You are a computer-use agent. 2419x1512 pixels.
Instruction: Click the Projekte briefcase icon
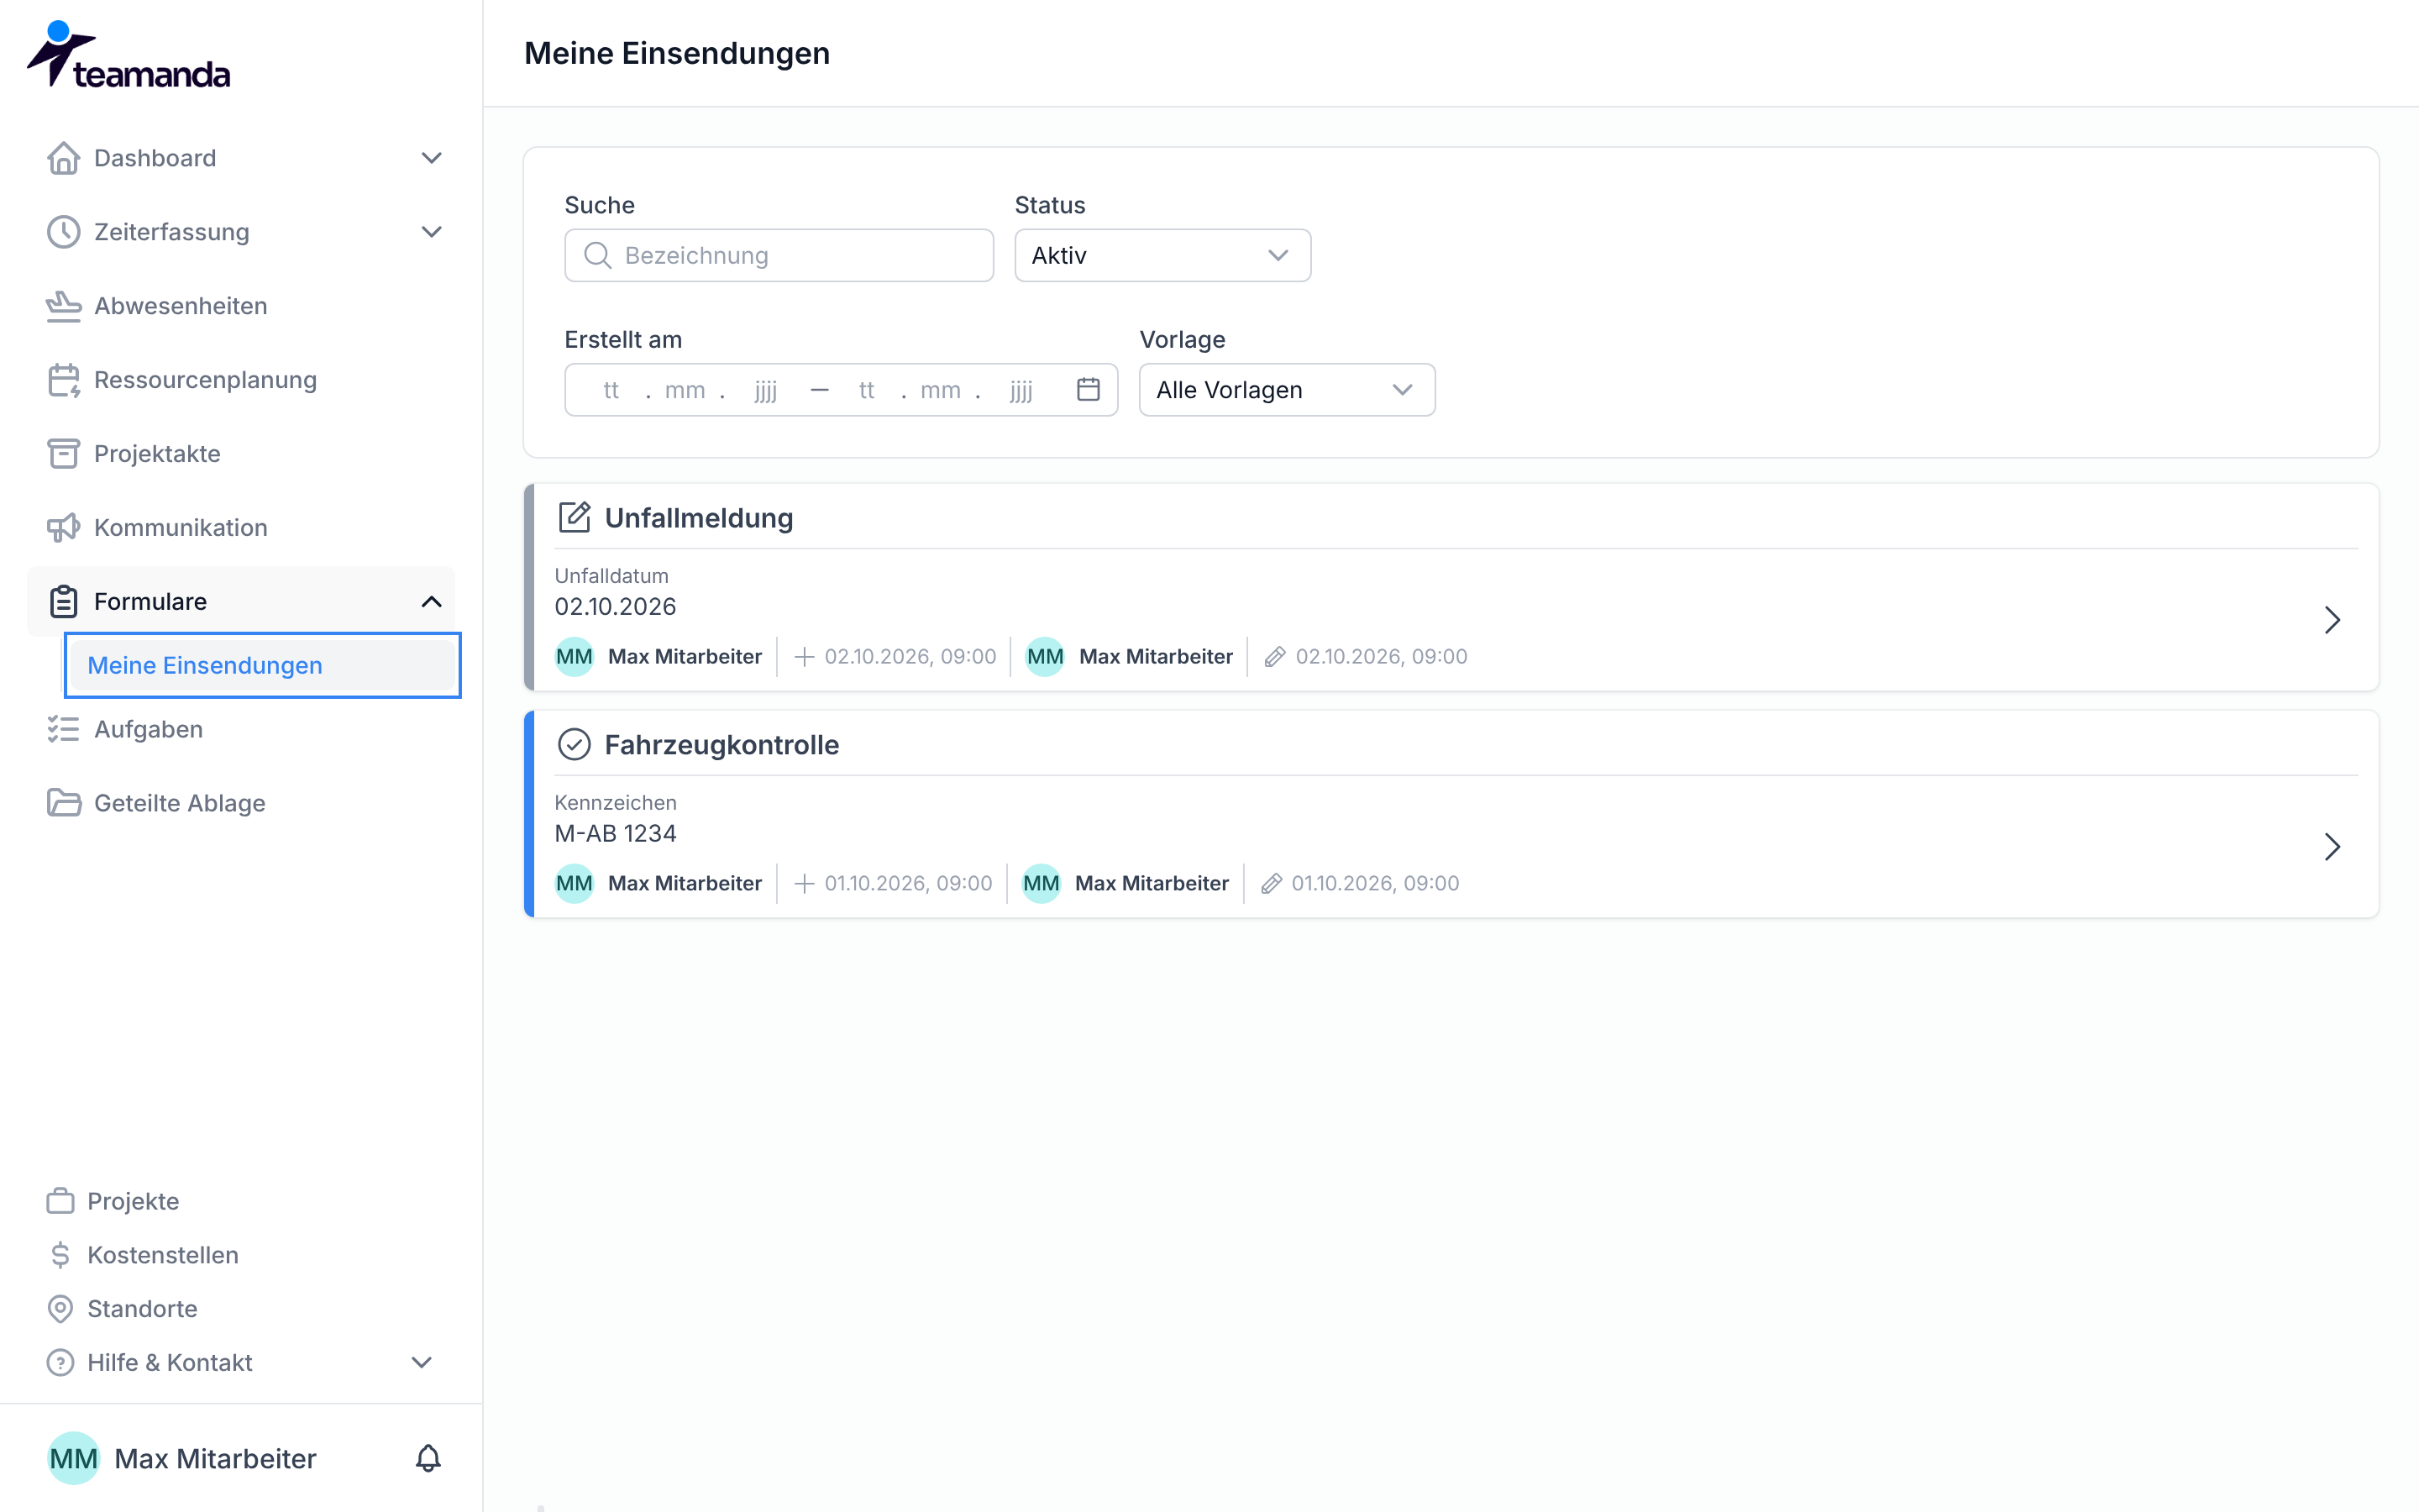pyautogui.click(x=60, y=1201)
